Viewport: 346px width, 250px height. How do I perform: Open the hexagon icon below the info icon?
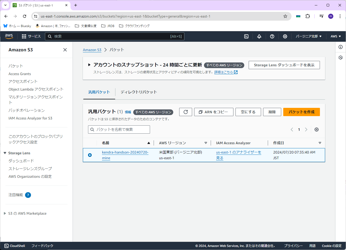tap(341, 58)
